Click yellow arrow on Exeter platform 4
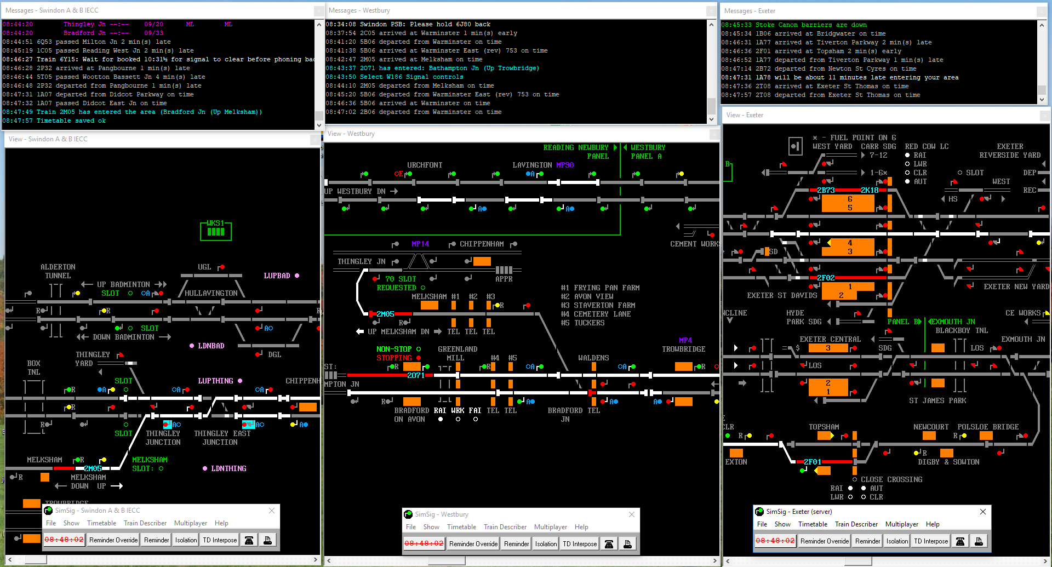The image size is (1052, 567). (x=830, y=242)
